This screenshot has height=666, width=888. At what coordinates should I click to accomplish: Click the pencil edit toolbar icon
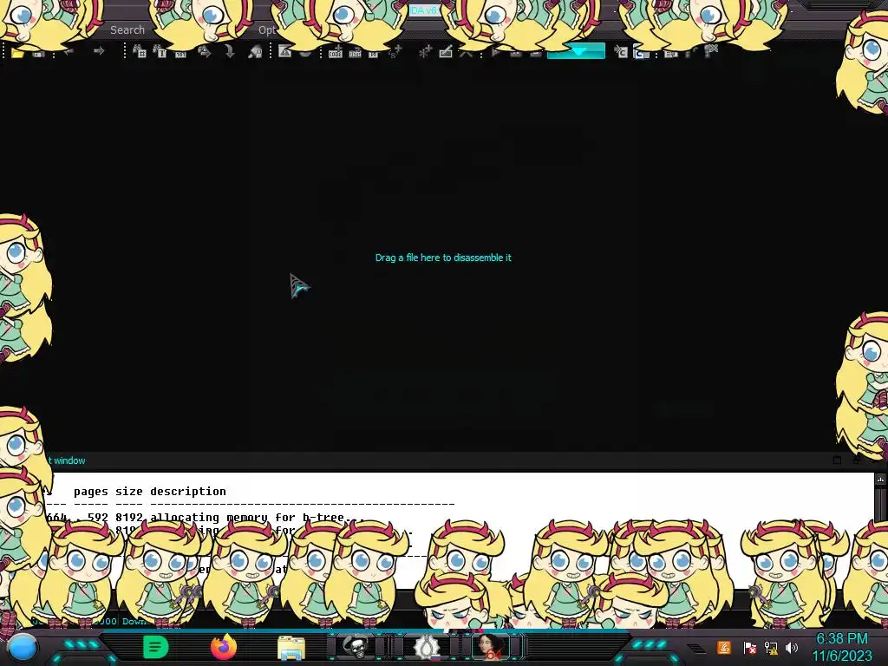[x=446, y=52]
